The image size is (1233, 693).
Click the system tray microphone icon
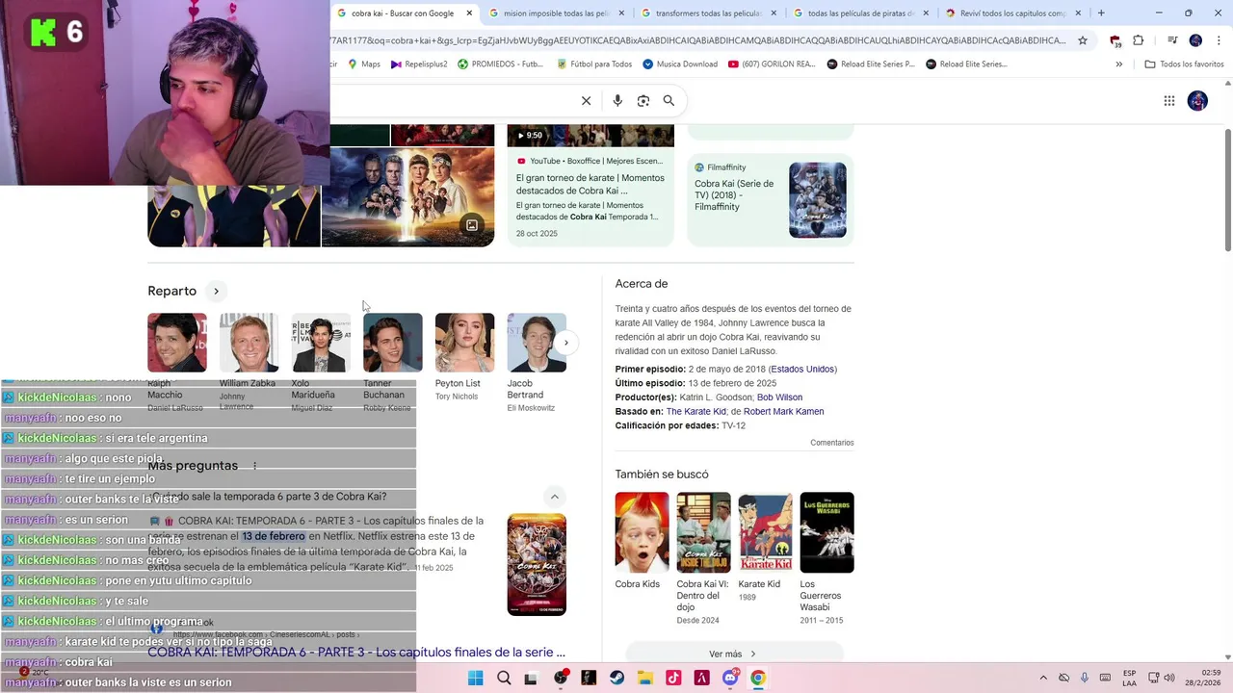coord(1085,678)
